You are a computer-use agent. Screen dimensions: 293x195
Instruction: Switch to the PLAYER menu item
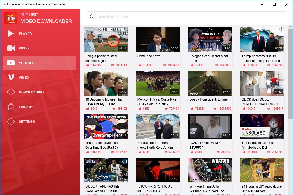tap(39, 34)
